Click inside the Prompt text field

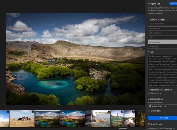click(x=162, y=71)
